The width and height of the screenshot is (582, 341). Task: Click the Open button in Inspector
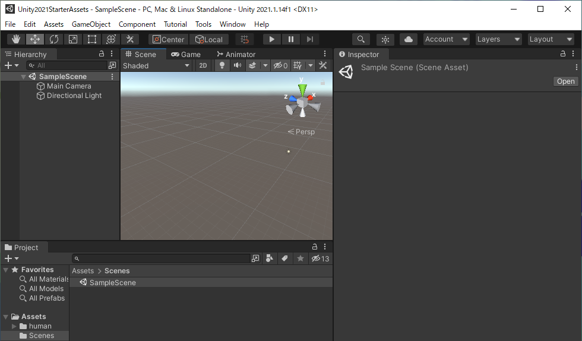tap(565, 81)
